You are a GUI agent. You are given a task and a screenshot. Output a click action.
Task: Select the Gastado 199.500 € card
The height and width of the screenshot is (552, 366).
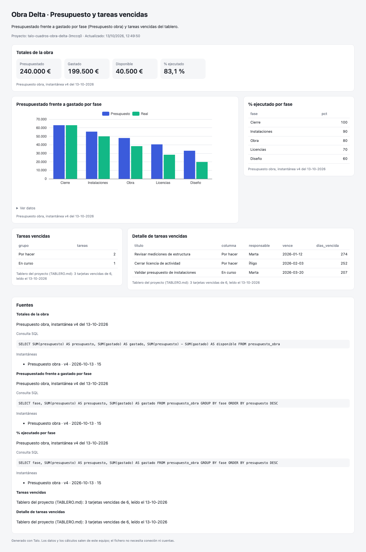coord(87,69)
